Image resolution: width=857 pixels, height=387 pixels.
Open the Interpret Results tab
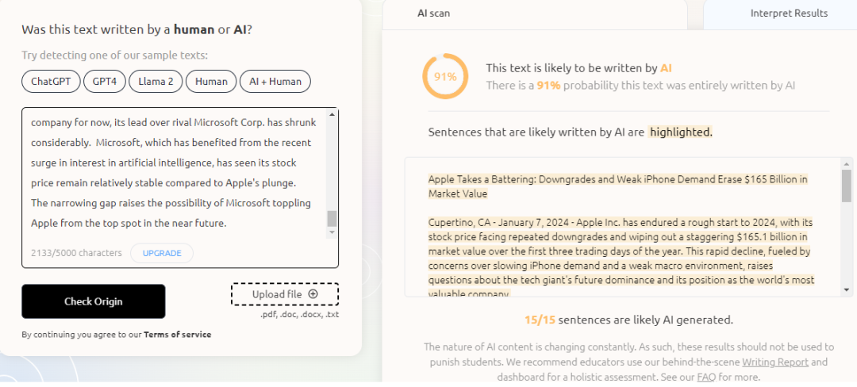coord(789,13)
